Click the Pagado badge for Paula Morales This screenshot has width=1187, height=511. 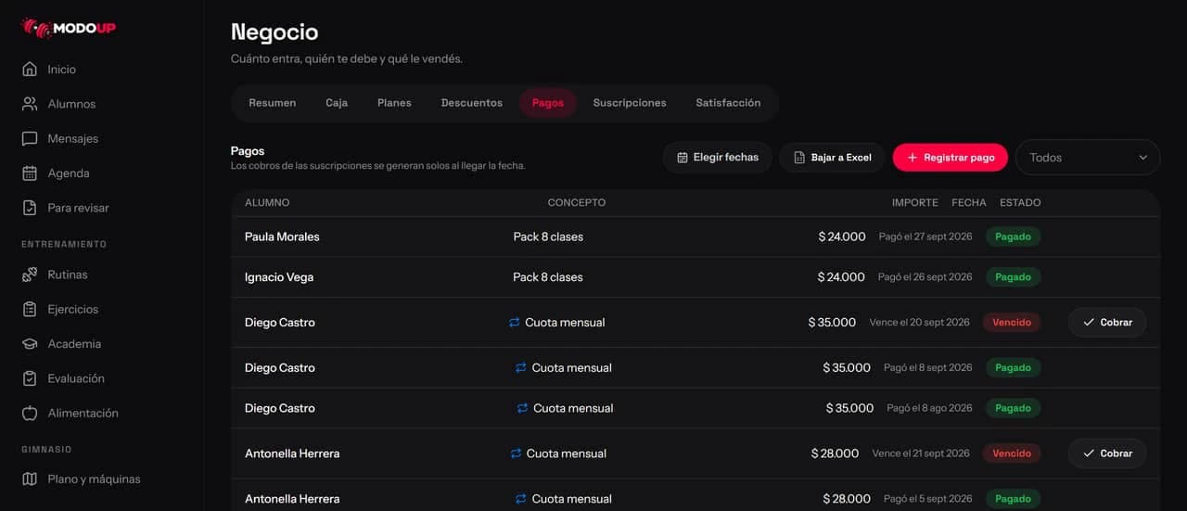pyautogui.click(x=1013, y=237)
